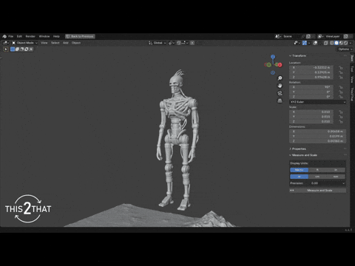The width and height of the screenshot is (355, 266).
Task: Choose the extend selection mode icon
Action: (17, 50)
